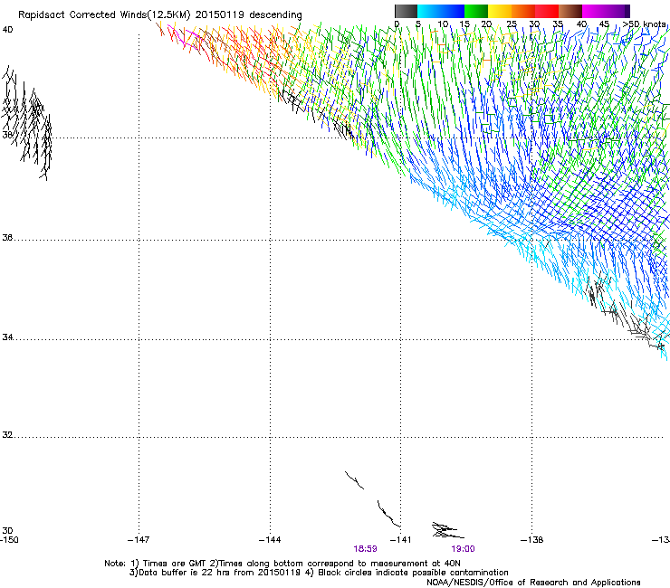The image size is (670, 588).
Task: Click the latitude label '36'
Action: pyautogui.click(x=7, y=237)
